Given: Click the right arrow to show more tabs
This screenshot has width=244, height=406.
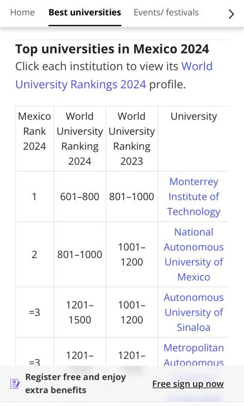Looking at the screenshot, I should (231, 14).
